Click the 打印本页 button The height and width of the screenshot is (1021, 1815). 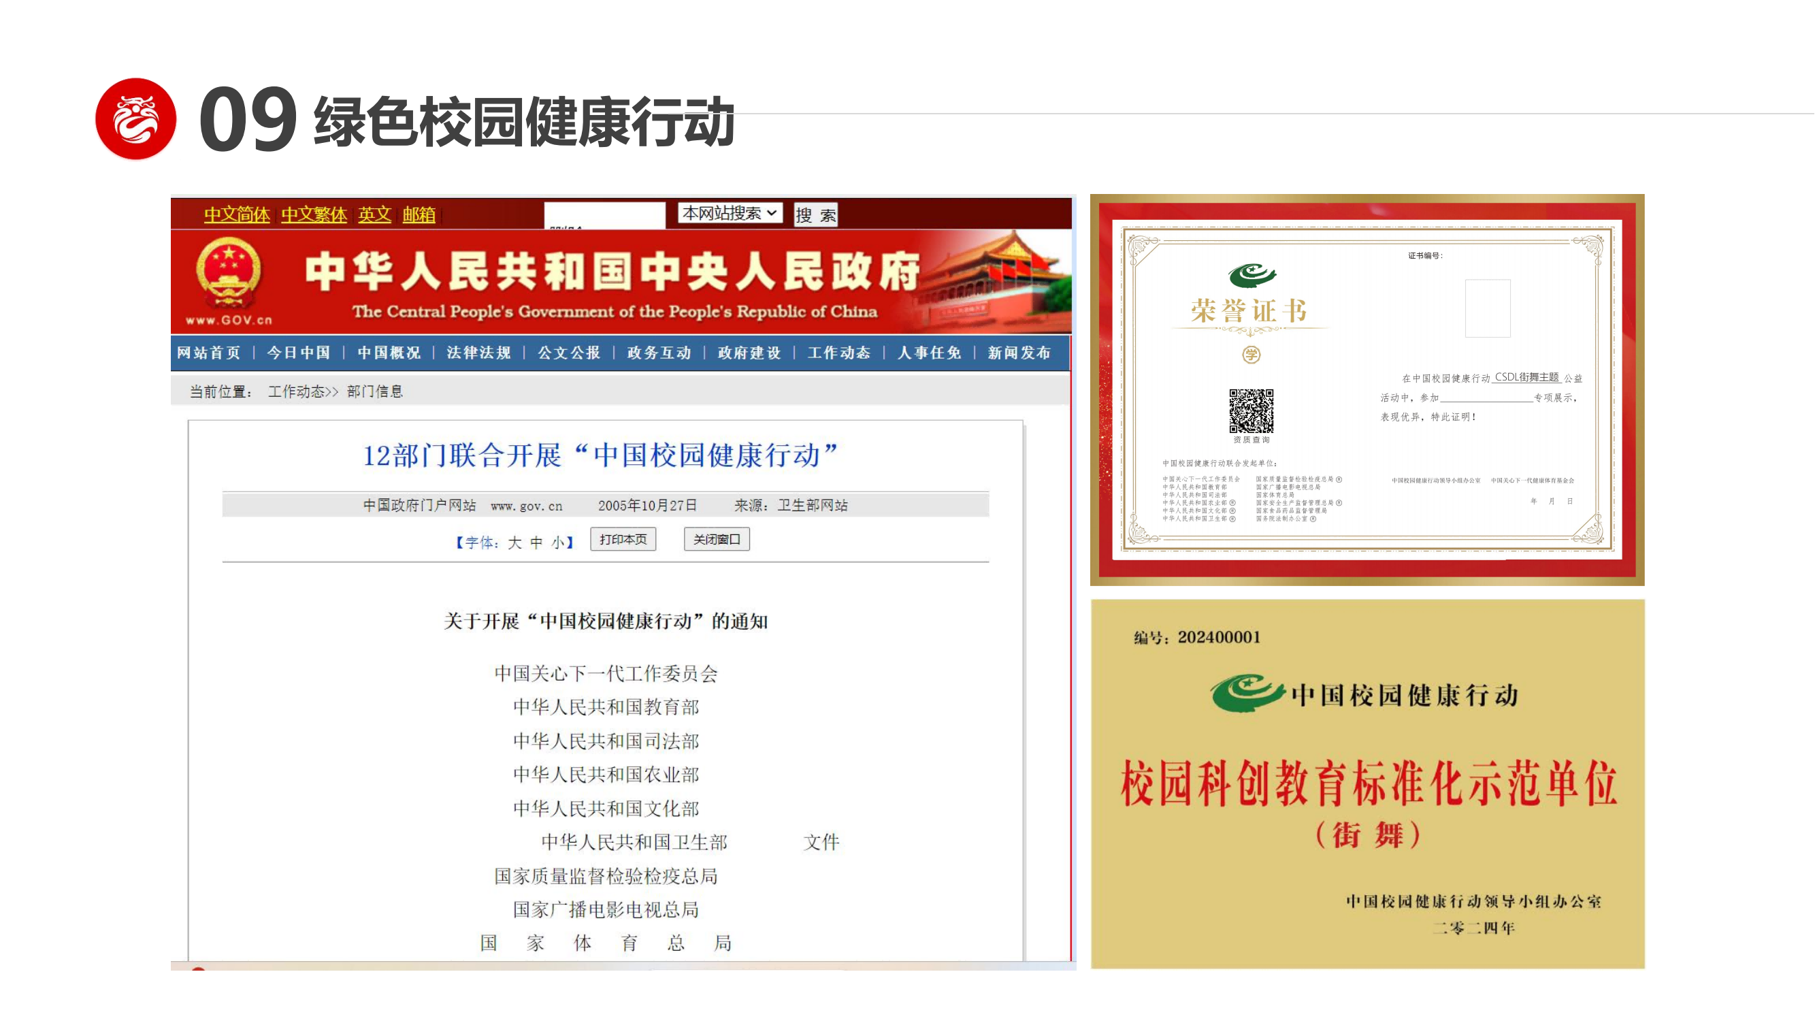(x=623, y=539)
